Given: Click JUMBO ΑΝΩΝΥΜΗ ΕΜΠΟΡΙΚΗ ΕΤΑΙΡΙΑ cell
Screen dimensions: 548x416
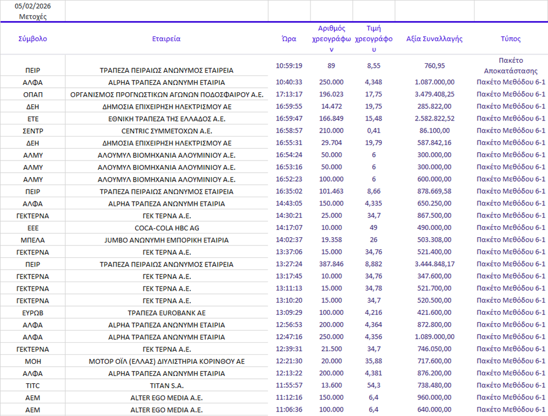Looking at the screenshot, I should click(x=167, y=240).
